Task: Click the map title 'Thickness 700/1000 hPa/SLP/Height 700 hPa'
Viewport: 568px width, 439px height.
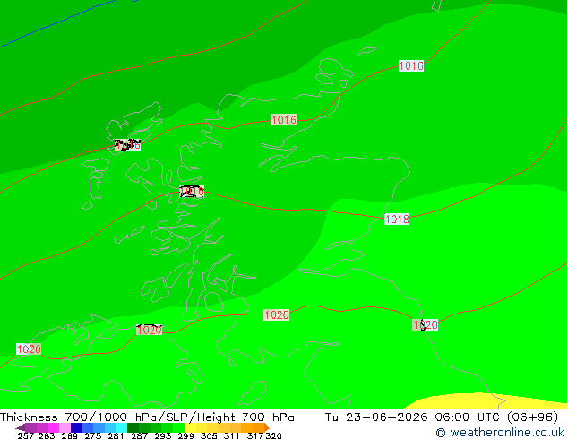Action: click(147, 417)
